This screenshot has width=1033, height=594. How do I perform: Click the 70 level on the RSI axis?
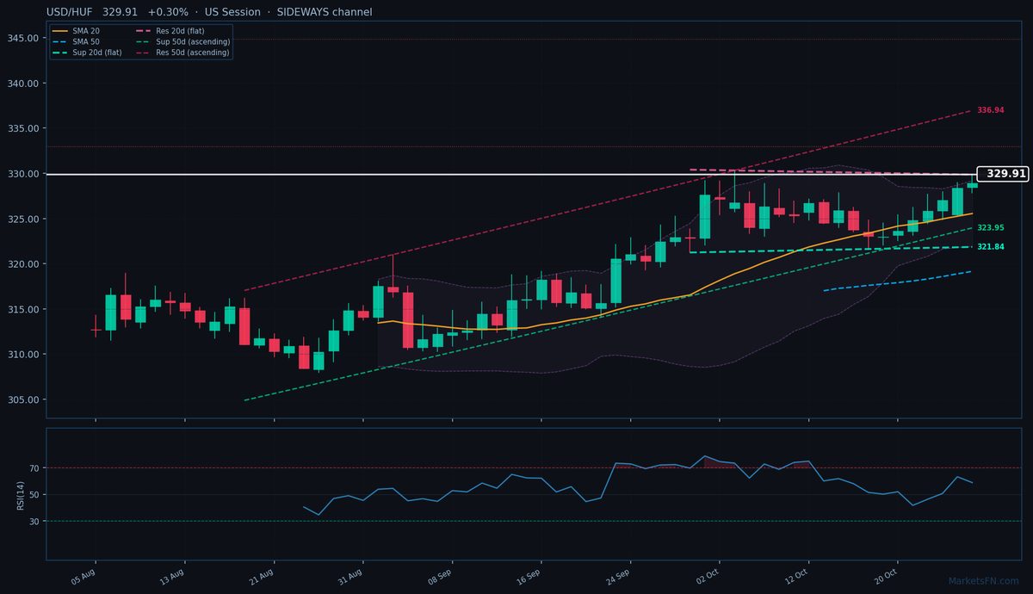[x=34, y=468]
